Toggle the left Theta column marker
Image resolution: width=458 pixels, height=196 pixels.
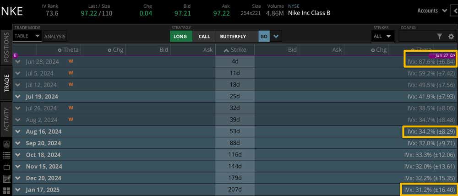click(x=60, y=50)
